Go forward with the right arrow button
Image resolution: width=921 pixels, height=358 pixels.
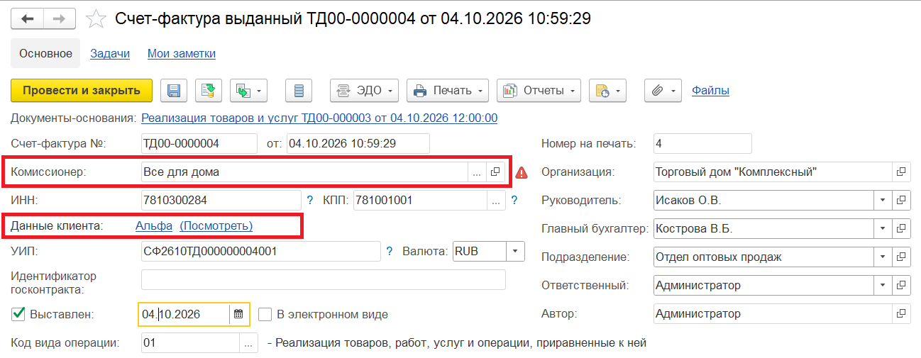point(60,18)
